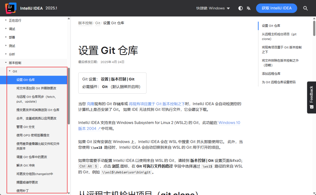Image resolution: width=316 pixels, height=195 pixels.
Task: Open 管理 Git 分支 page
Action: pyautogui.click(x=25, y=127)
